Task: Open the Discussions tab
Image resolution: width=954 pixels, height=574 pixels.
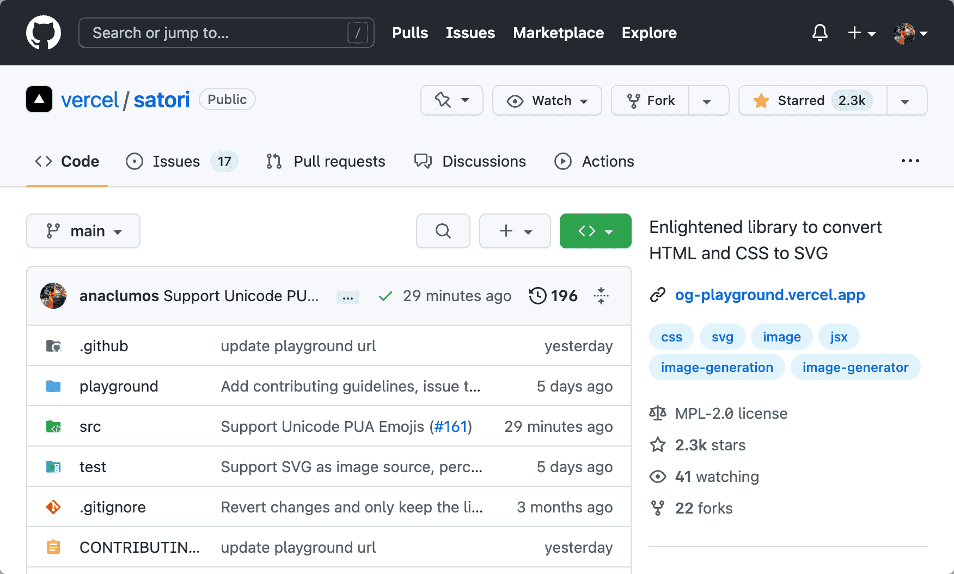Action: [484, 161]
